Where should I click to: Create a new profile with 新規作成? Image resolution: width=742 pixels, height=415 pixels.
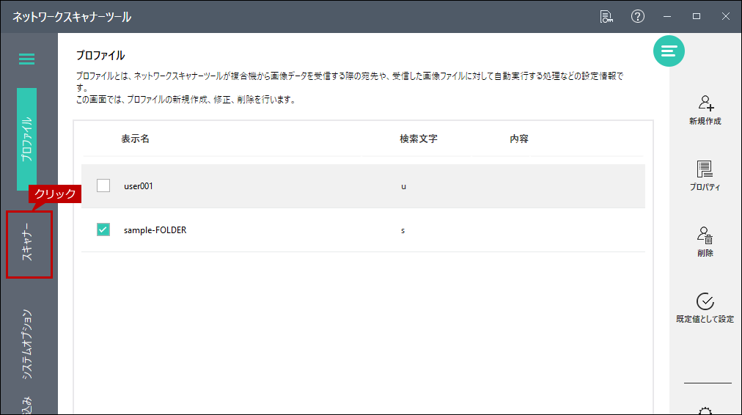click(705, 110)
